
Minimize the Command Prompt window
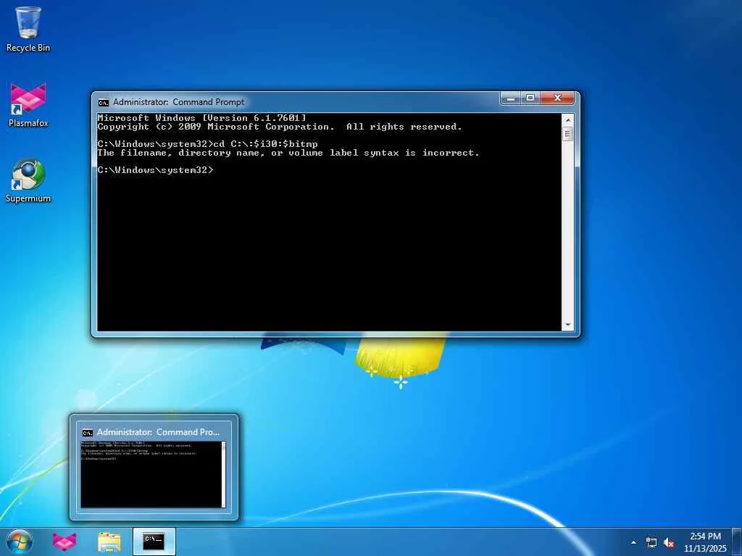coord(511,98)
